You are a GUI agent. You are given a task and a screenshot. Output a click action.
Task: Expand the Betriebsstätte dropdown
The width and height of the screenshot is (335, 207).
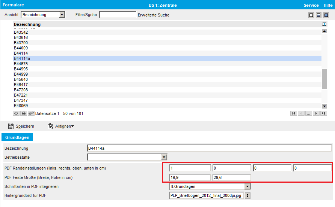point(164,157)
